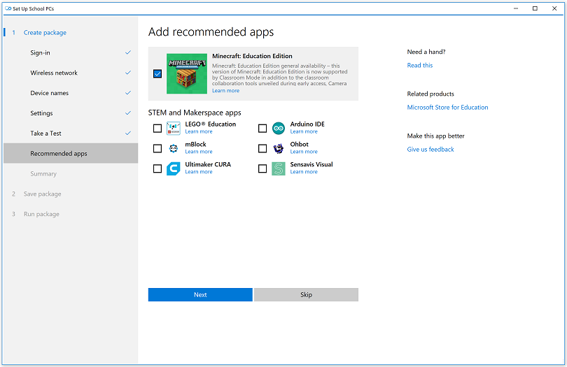Open the Device names step
Screen dimensions: 567x367
tap(49, 93)
